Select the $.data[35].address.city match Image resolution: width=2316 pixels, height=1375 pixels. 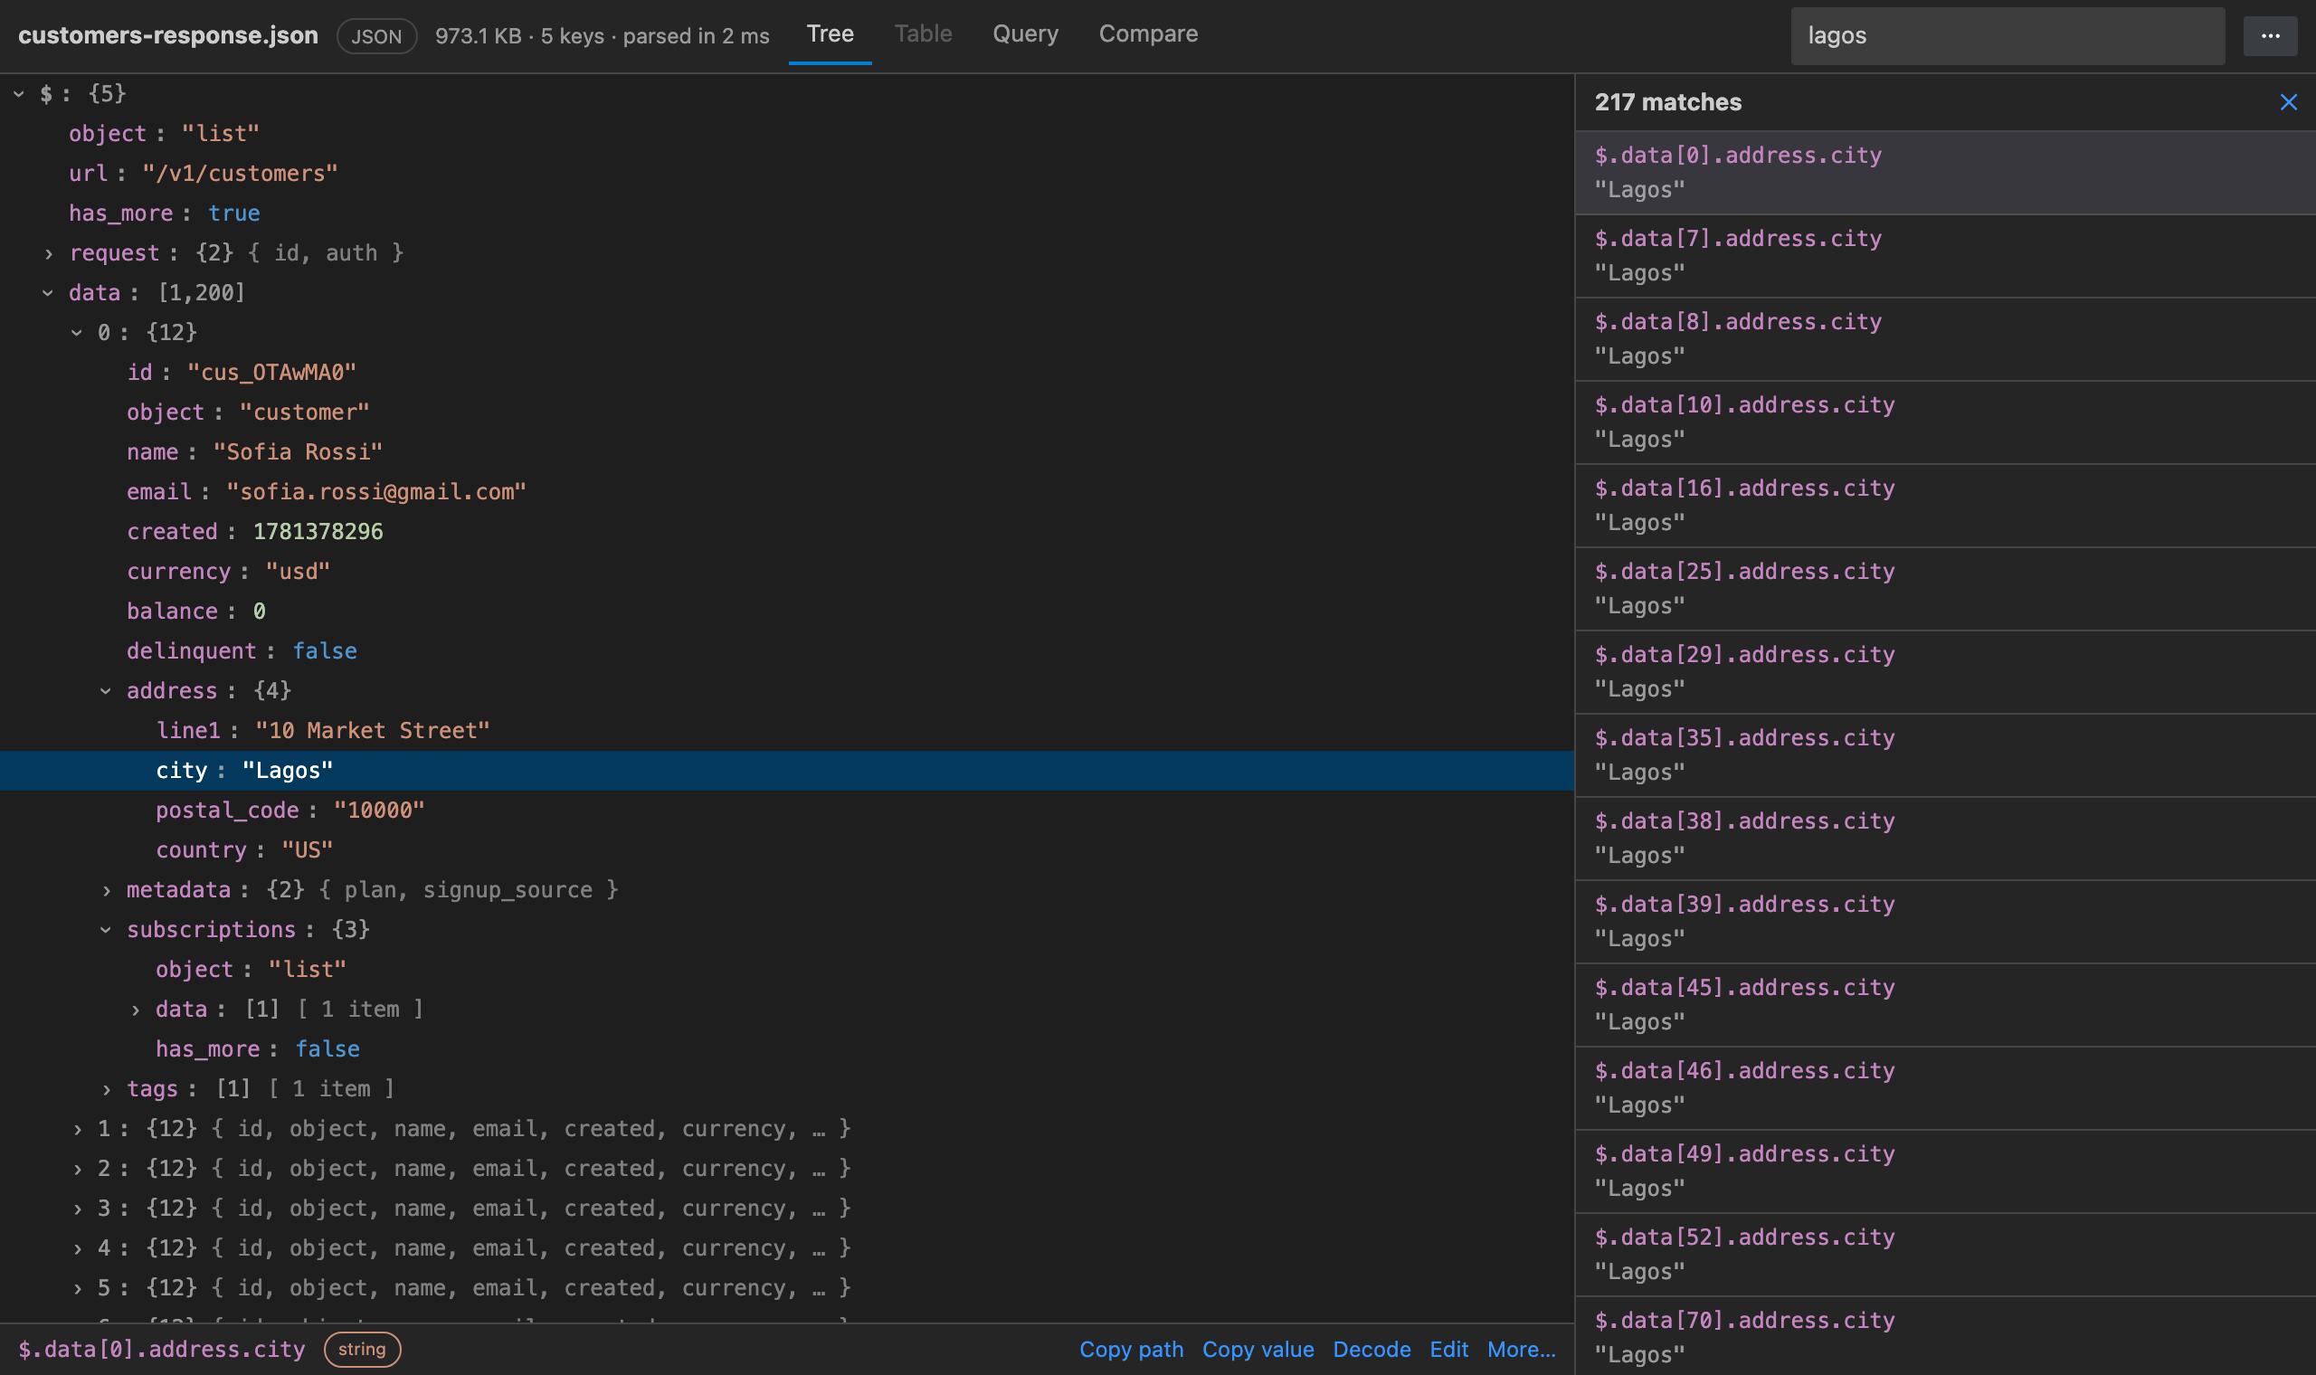click(x=1945, y=755)
